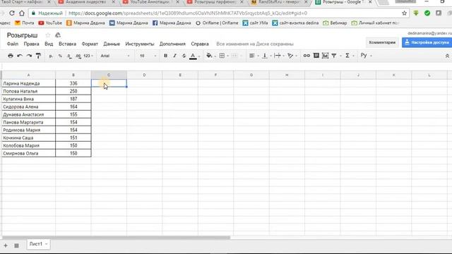452x254 pixels.
Task: Open the Вставка menu
Action: (68, 44)
